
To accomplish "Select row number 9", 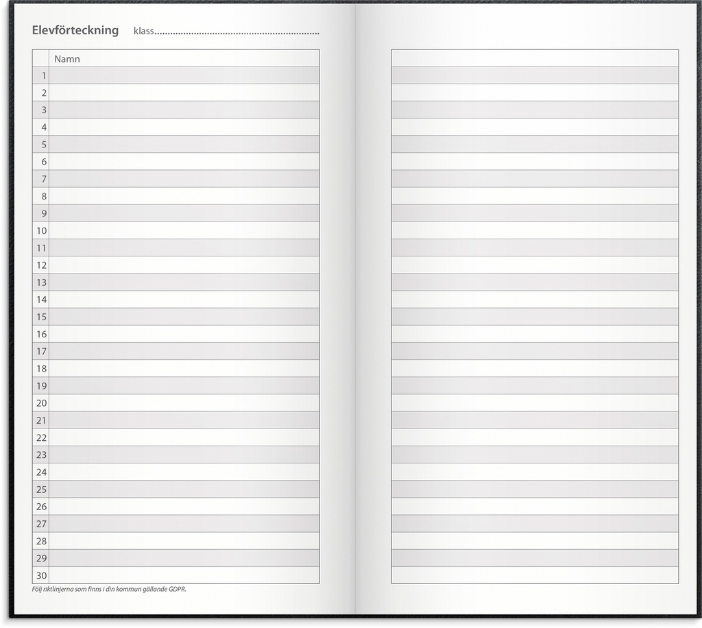I will click(x=175, y=213).
